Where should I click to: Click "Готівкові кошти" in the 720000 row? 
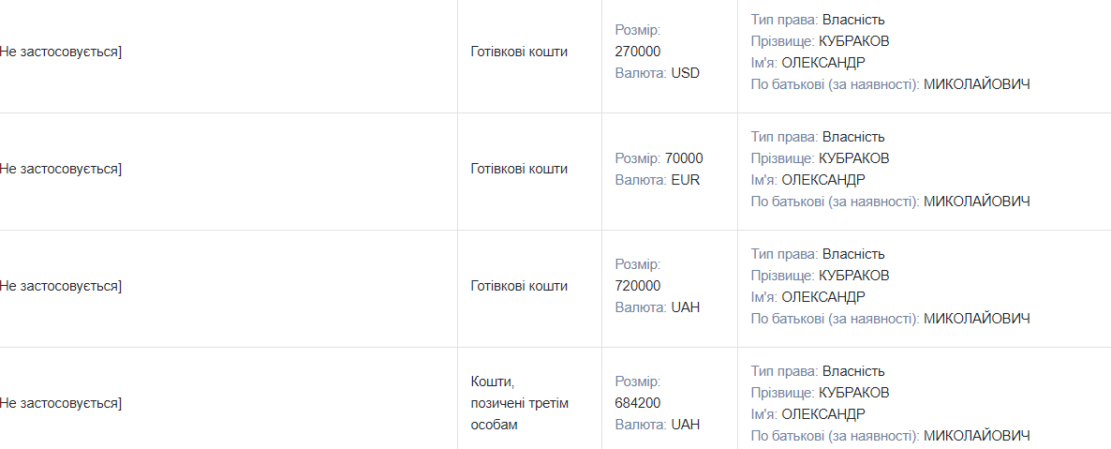pos(519,286)
